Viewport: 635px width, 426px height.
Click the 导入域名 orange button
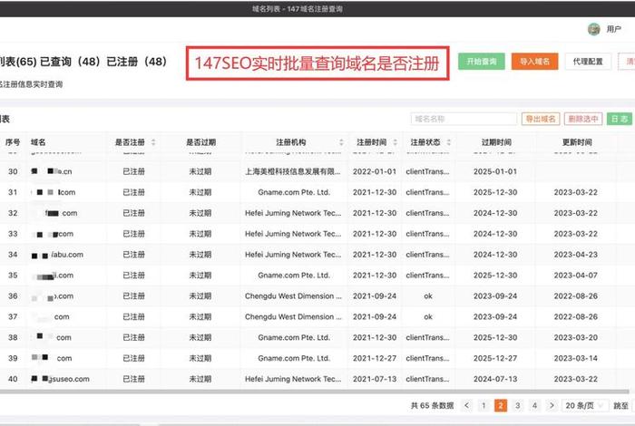[x=534, y=62]
